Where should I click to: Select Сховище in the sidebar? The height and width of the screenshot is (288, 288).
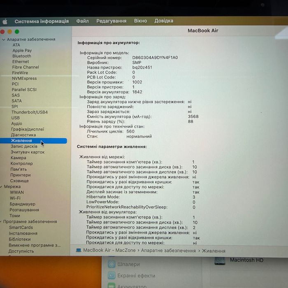(19, 181)
